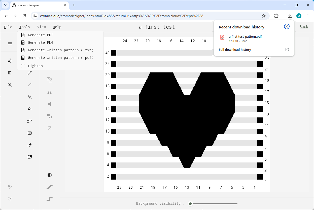Open the browser Extensions puzzle icon

[276, 16]
